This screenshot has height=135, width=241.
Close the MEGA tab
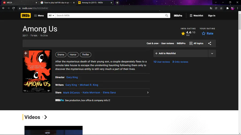click(x=36, y=3)
